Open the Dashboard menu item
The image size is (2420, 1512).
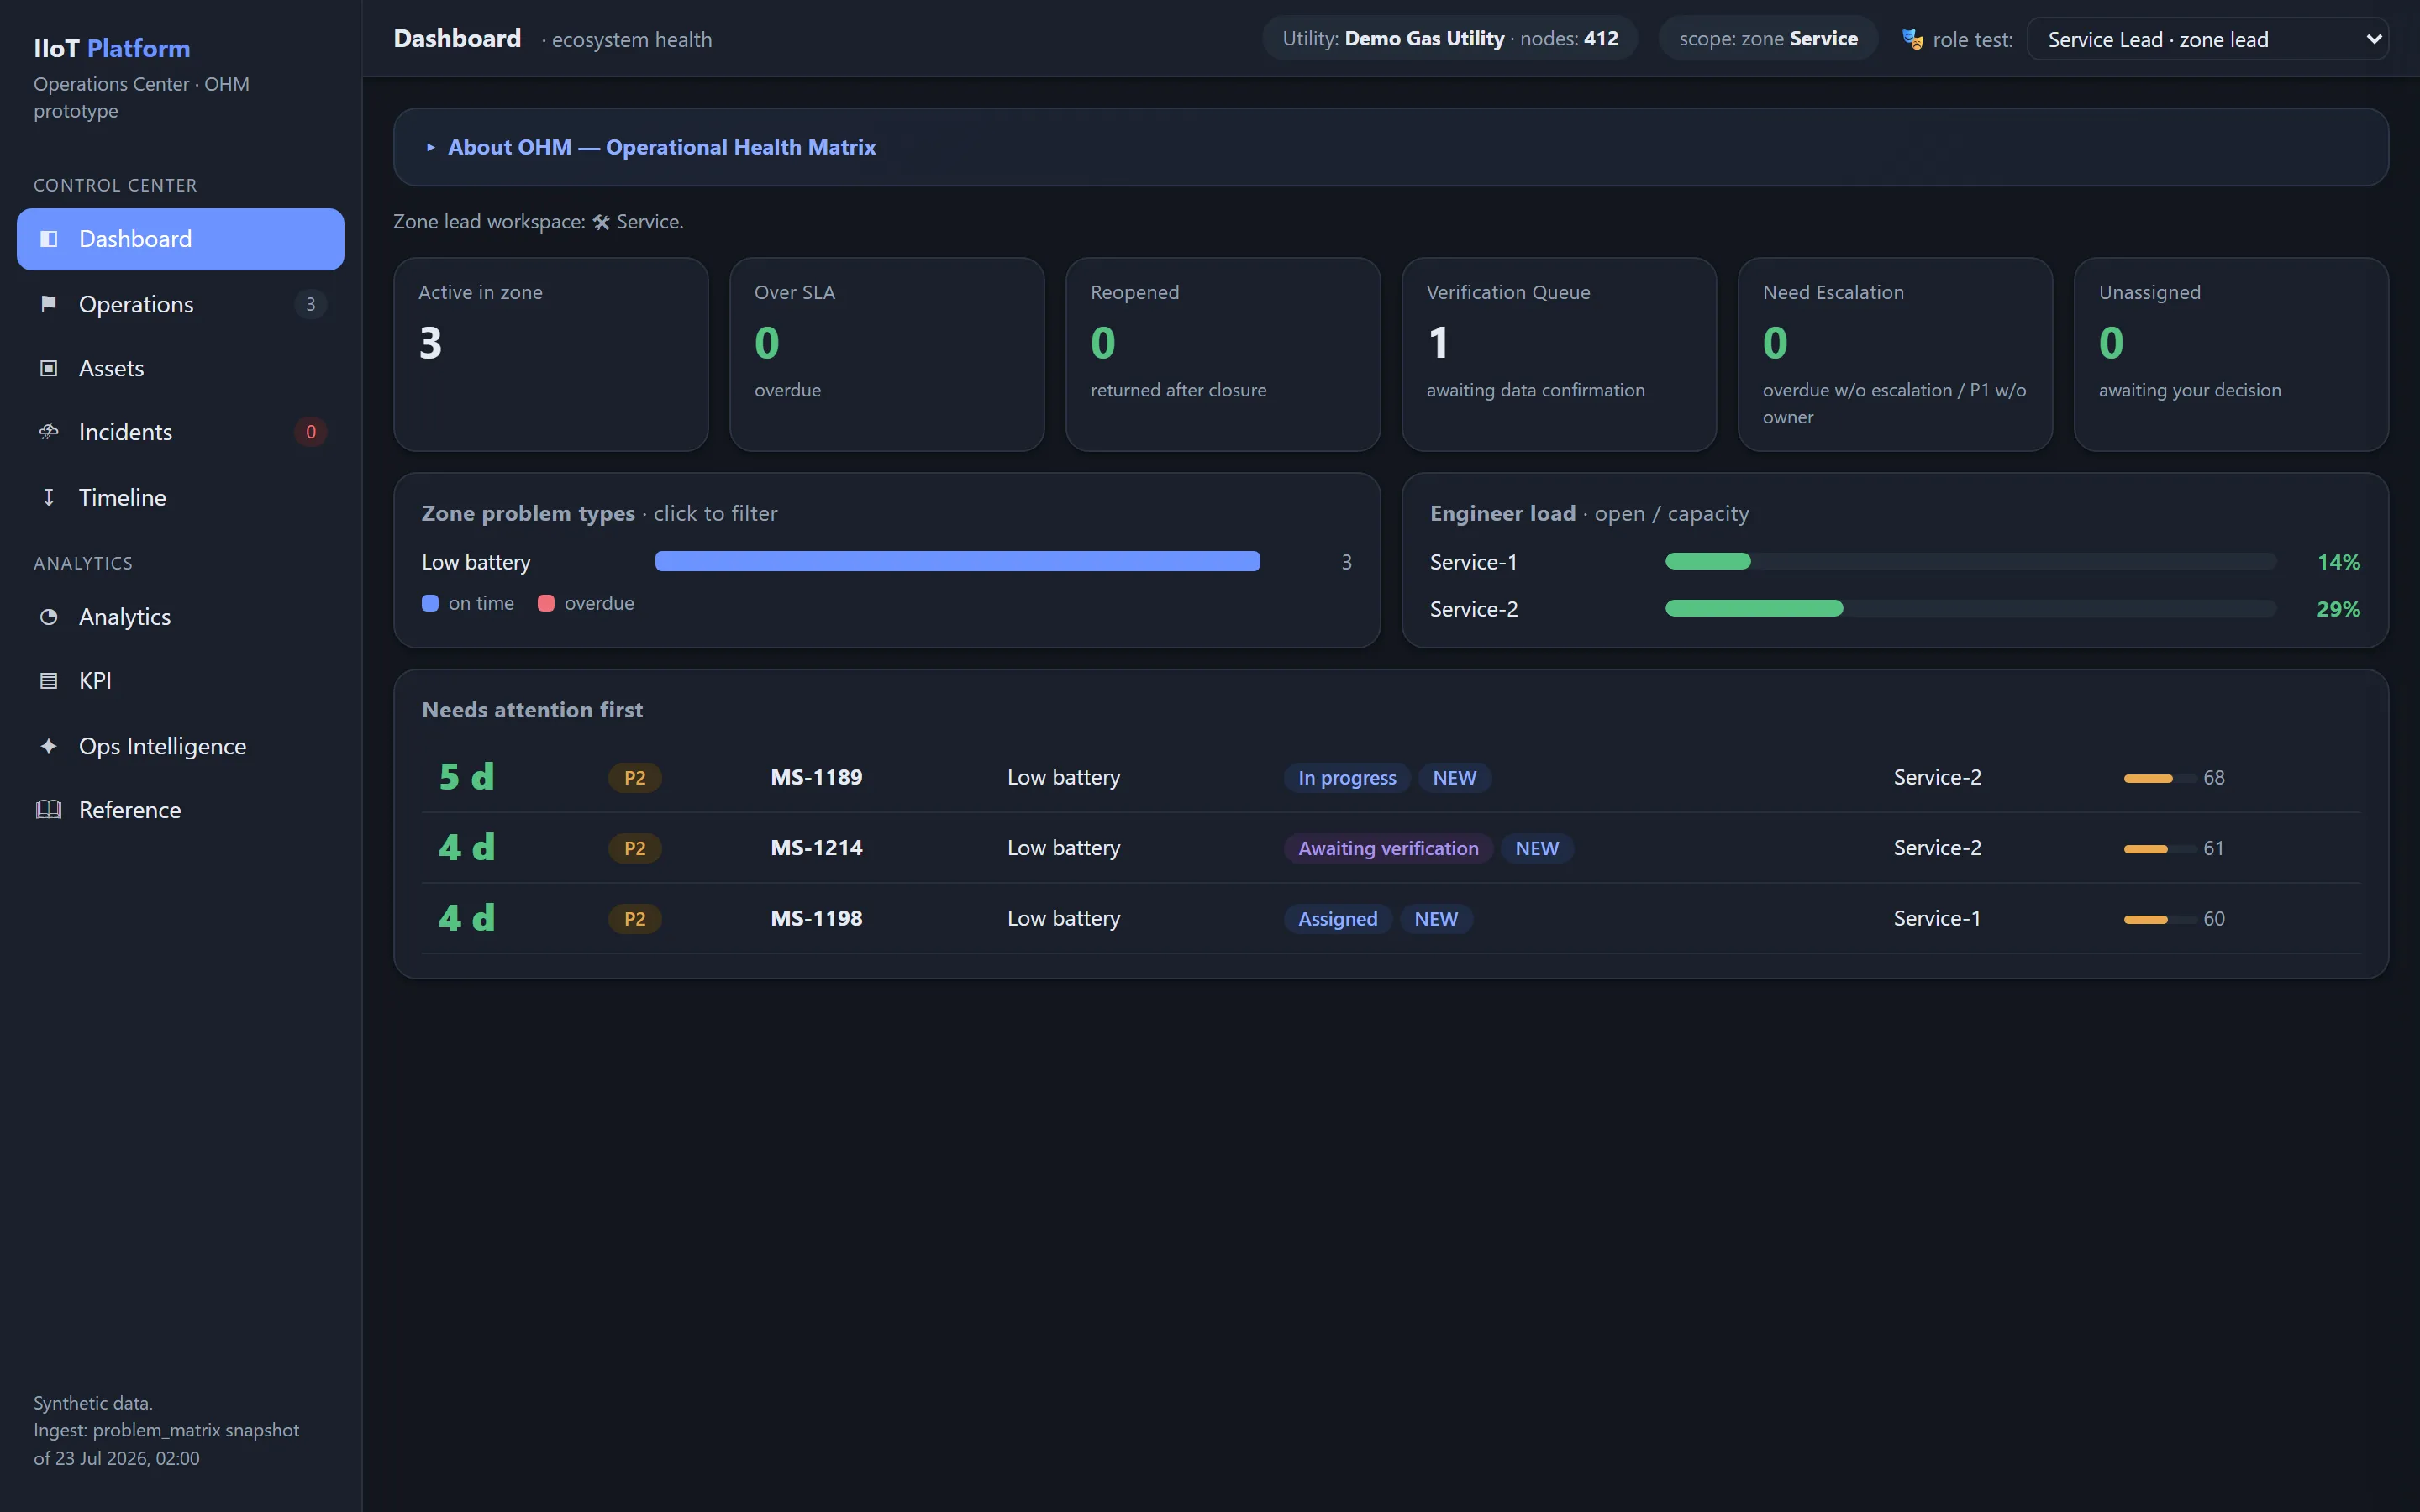click(180, 239)
